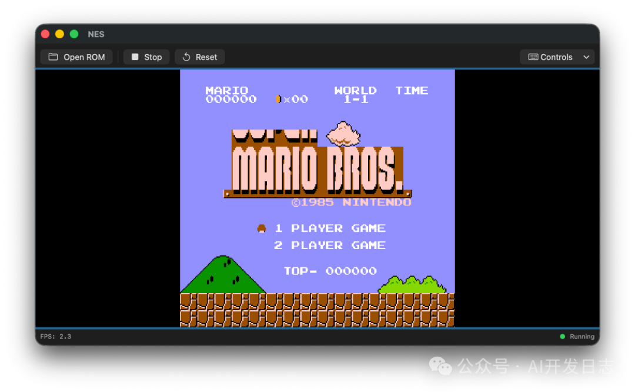Click the NES window title
Screen dimensions: 635x392
96,35
